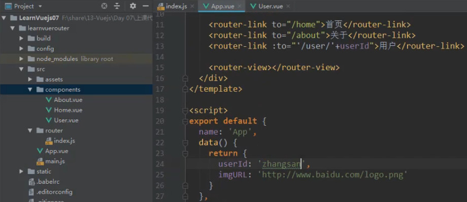Select the assets folder
The width and height of the screenshot is (467, 202).
pos(54,79)
